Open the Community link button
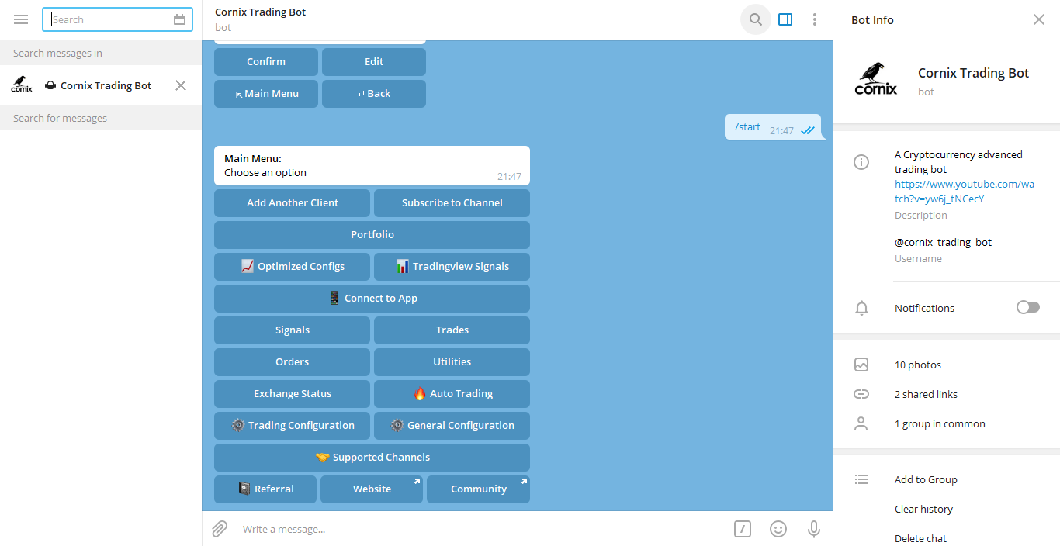This screenshot has height=546, width=1060. pos(479,489)
